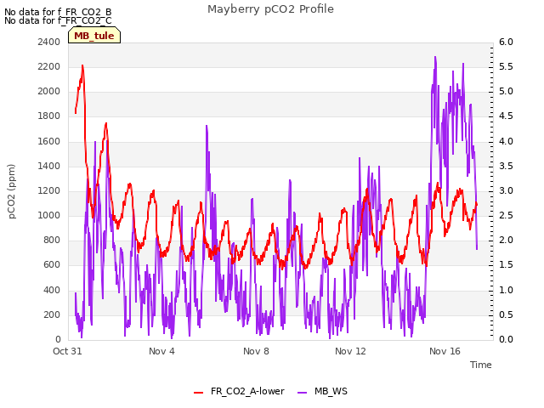Click the 1600 left axis value
544x408 pixels.
[49, 142]
